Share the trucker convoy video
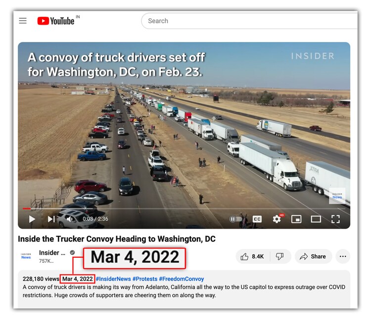Image resolution: width=371 pixels, height=323 pixels. [313, 256]
